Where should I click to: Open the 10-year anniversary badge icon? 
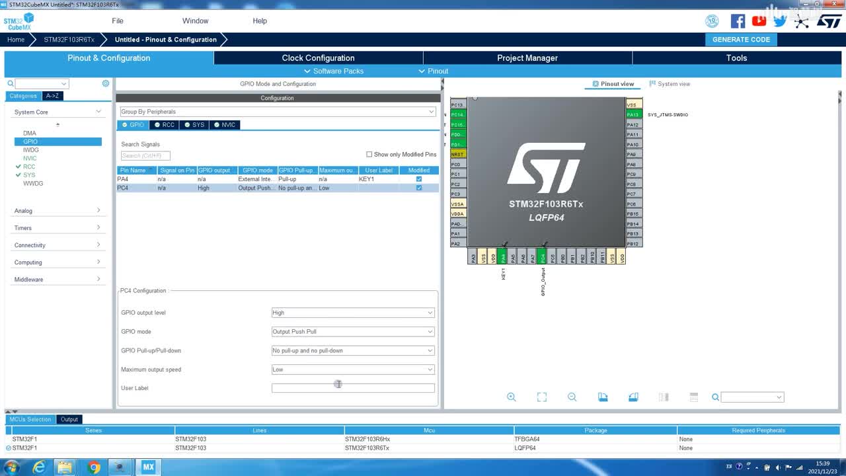(712, 21)
